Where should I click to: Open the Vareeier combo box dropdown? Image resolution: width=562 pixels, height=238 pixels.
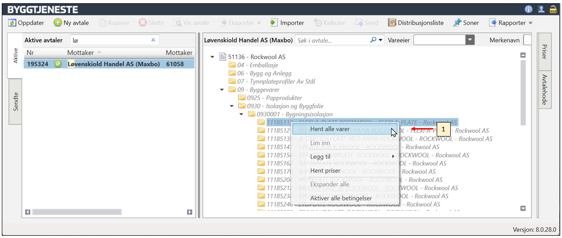[x=470, y=40]
